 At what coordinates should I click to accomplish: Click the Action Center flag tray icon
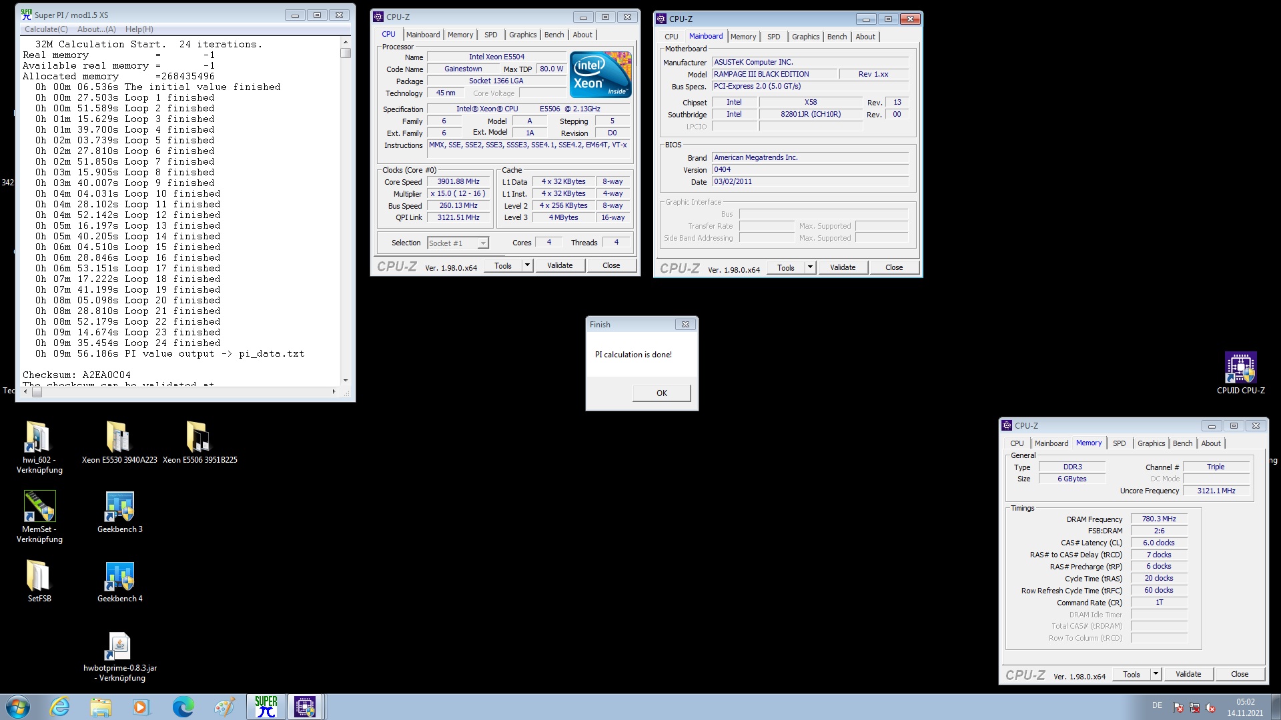point(1178,707)
